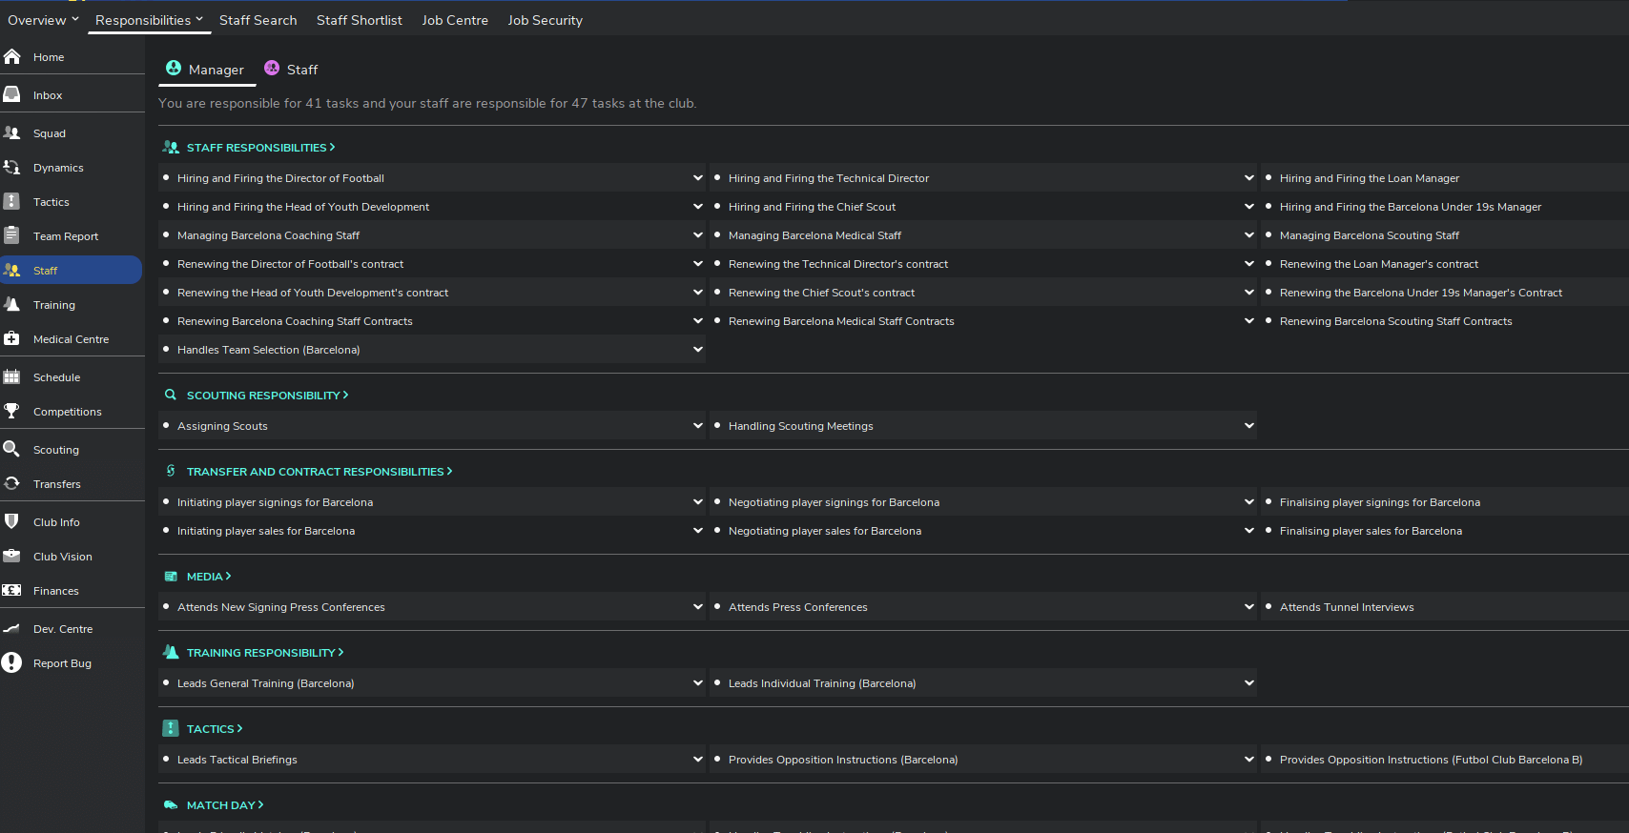
Task: Go to the Job Centre tab
Action: [x=455, y=20]
